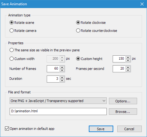
Task: Increase Custom height with up arrow
Action: (128, 58)
